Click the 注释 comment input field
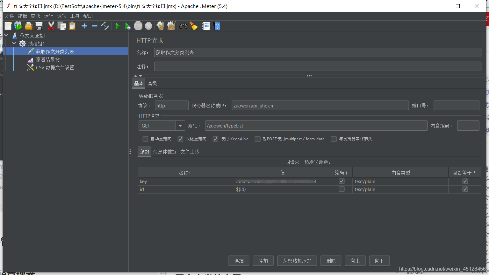 [318, 66]
